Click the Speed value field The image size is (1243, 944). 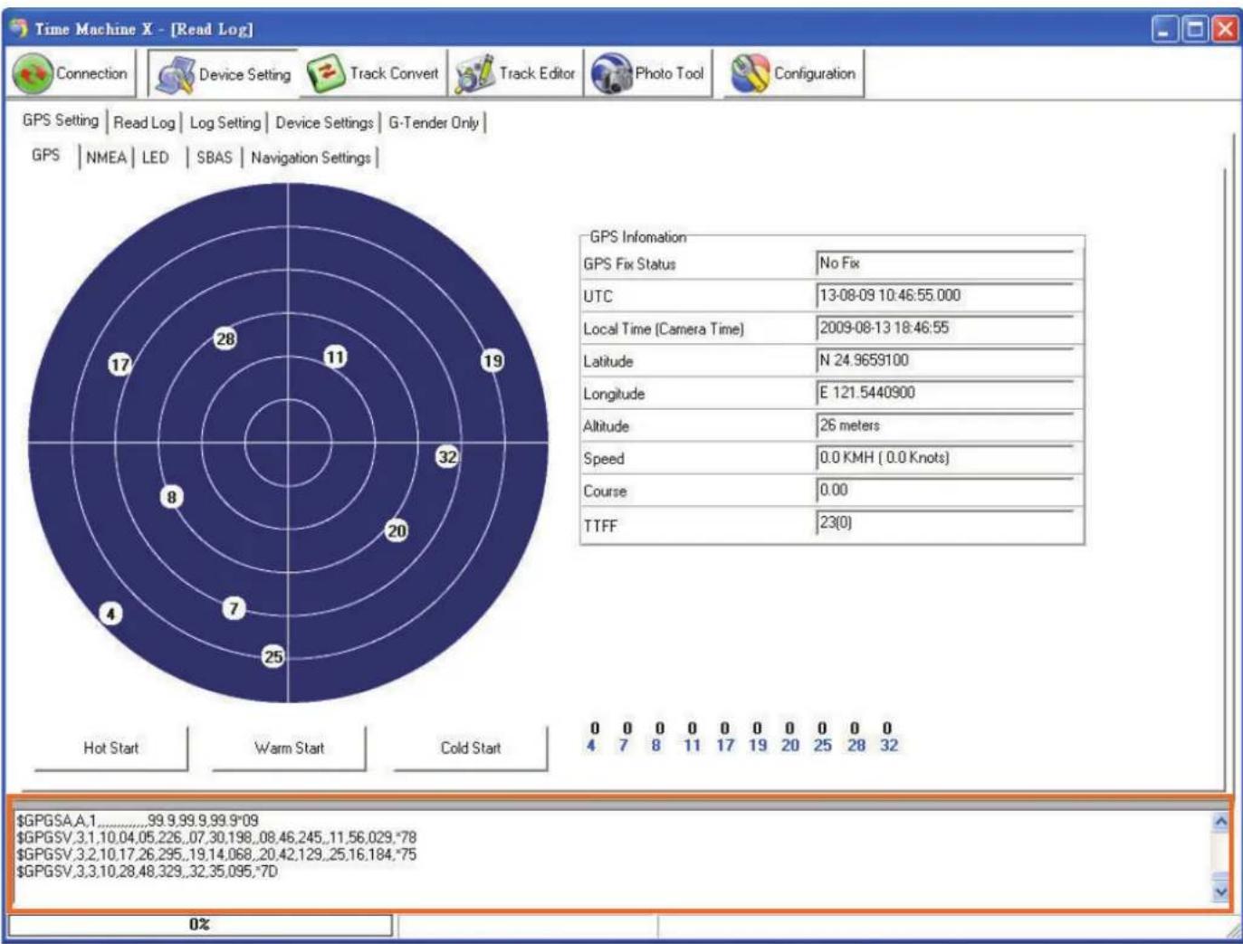944,458
